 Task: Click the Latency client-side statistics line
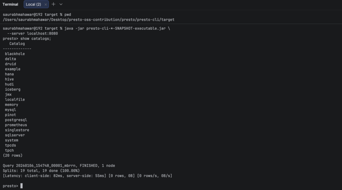click(x=88, y=176)
